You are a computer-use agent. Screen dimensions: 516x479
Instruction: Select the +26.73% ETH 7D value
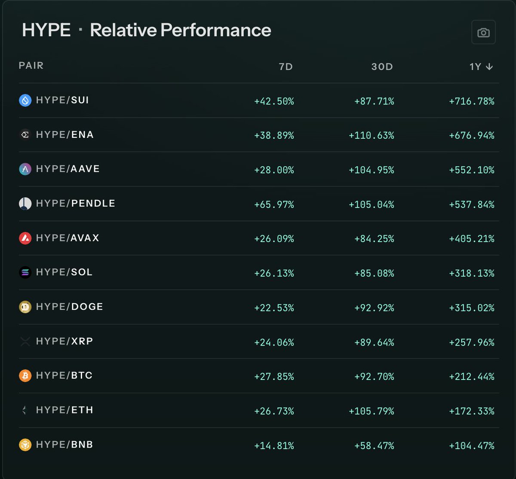click(274, 411)
